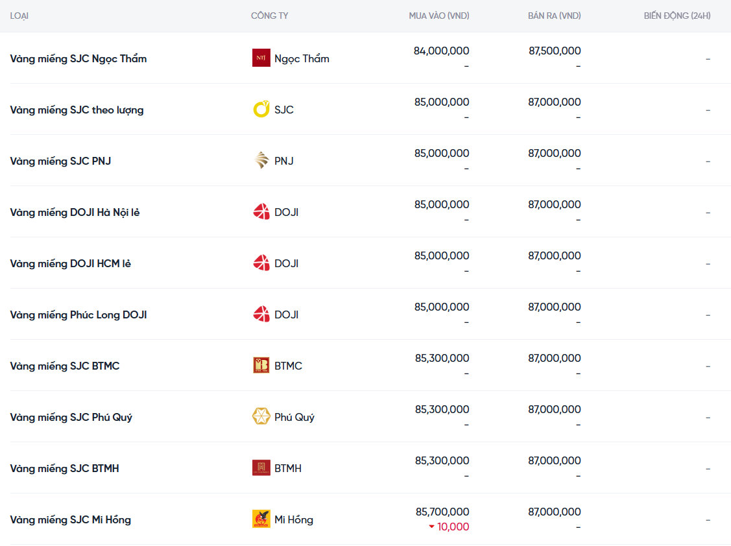Click the row title Vàng miếng SJC Mi Hồng
This screenshot has height=546, width=731.
[71, 520]
